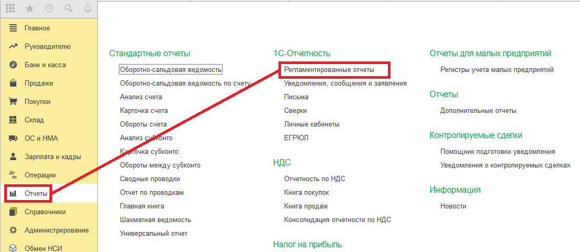The image size is (580, 252).
Task: Open History clock icon
Action: (x=49, y=9)
